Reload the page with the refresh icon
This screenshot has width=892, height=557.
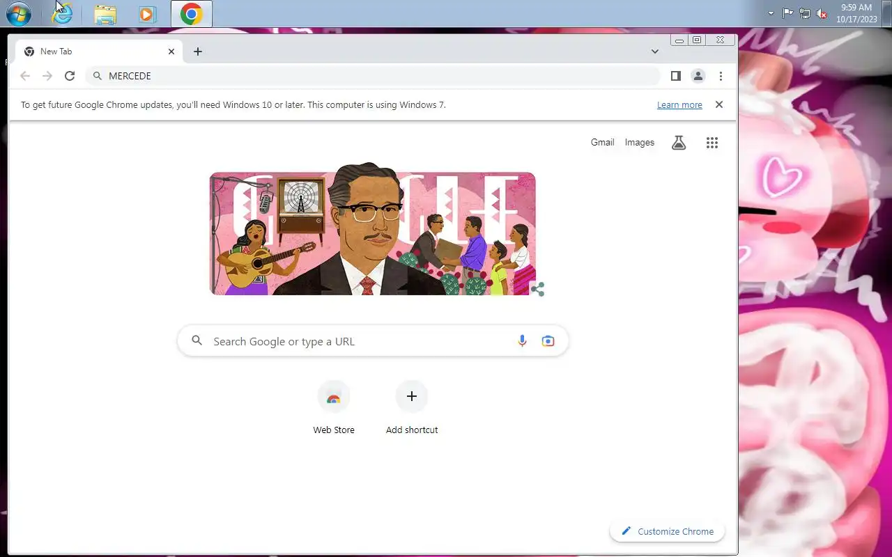click(x=70, y=76)
